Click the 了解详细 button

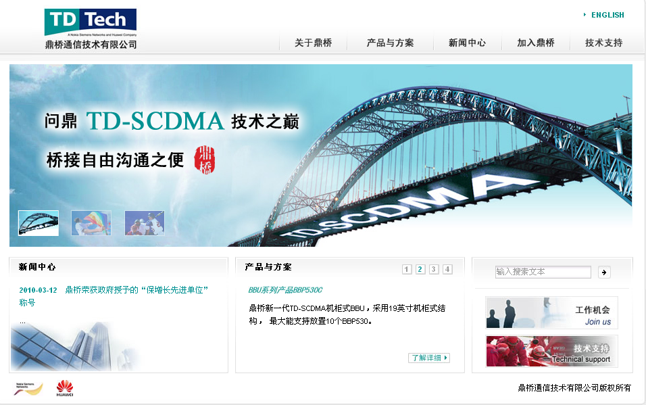(429, 358)
